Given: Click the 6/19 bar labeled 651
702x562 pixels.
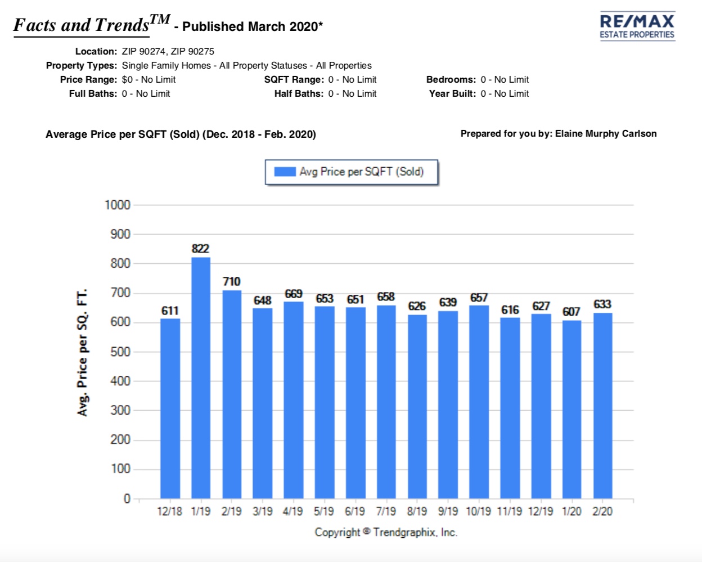Looking at the screenshot, I should click(355, 403).
